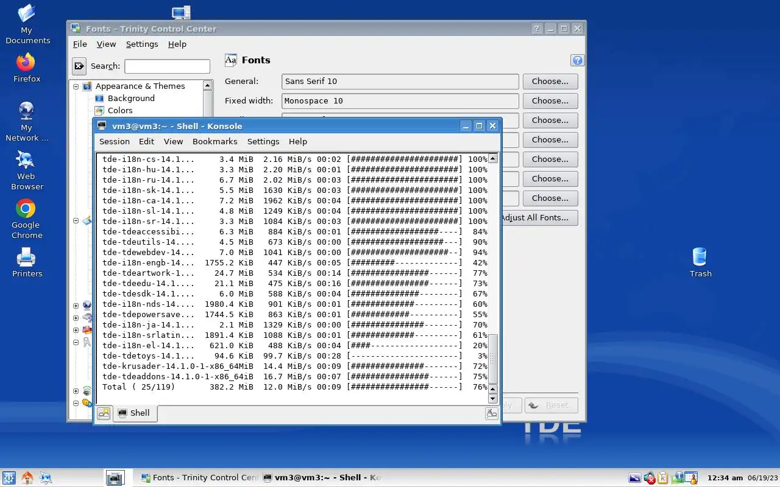The height and width of the screenshot is (487, 780).
Task: Open the My Documents desktop icon
Action: tap(27, 24)
